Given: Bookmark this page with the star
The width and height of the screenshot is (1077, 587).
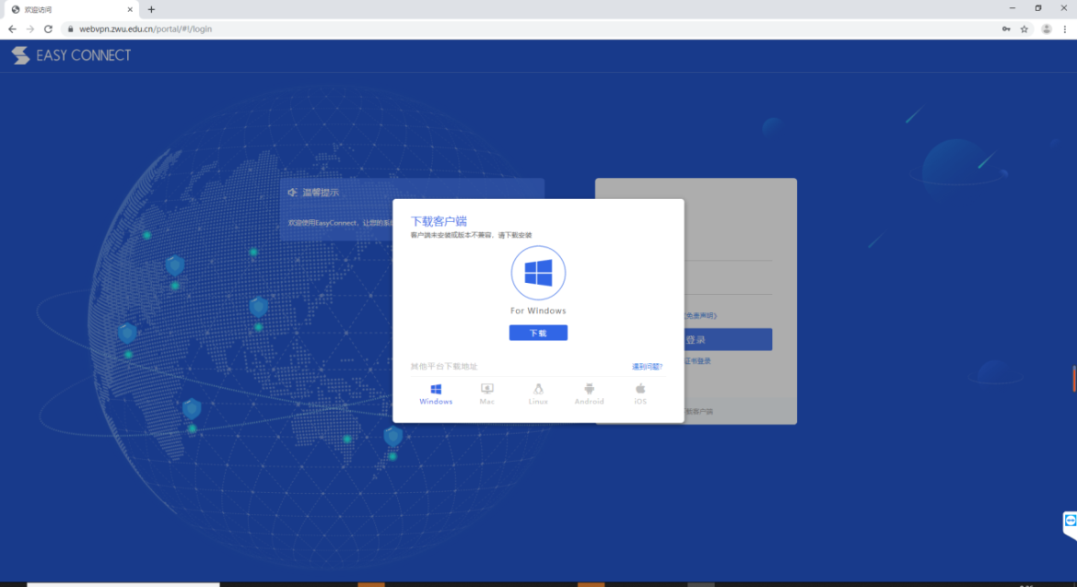Looking at the screenshot, I should [1024, 29].
